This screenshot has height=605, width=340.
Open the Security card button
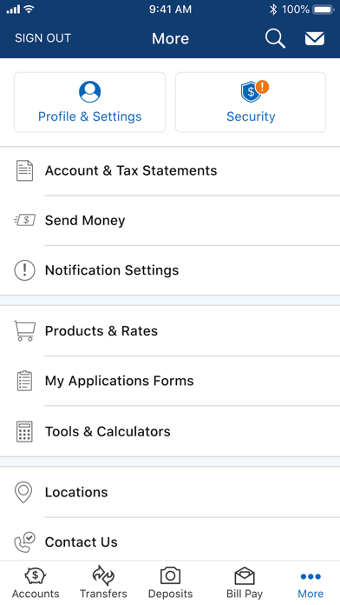tap(251, 103)
